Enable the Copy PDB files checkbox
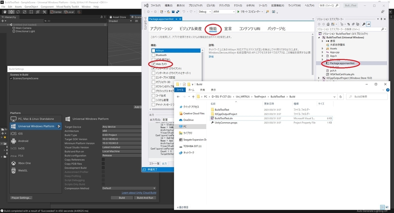This screenshot has height=213, width=394. coord(103,164)
